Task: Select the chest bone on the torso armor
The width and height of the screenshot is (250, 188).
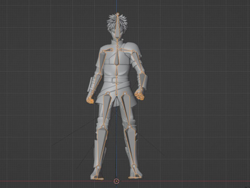Action: click(x=117, y=56)
